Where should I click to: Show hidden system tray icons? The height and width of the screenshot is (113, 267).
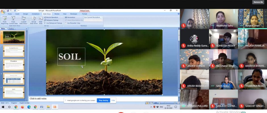[151, 107]
